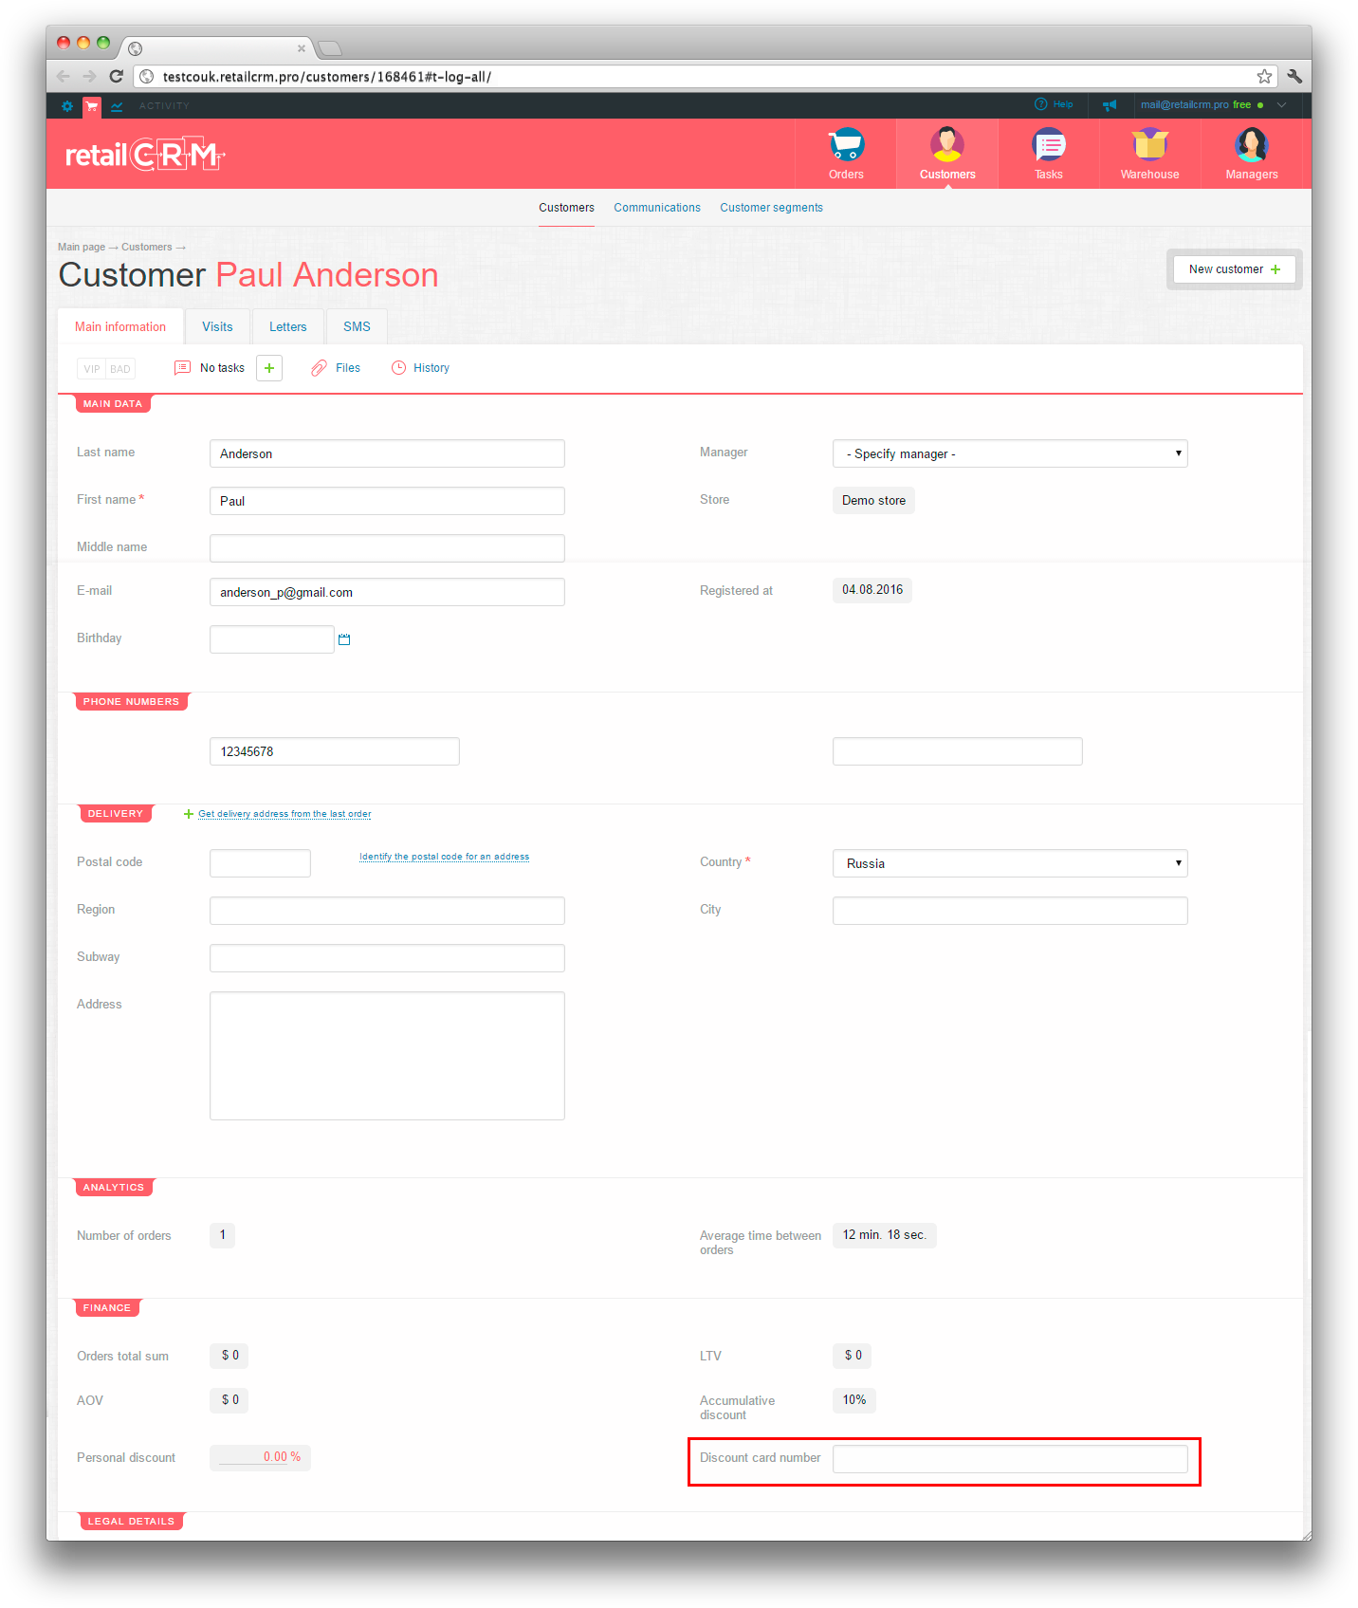Open Files with the paperclip icon
Viewport: 1358px width, 1608px height.
[319, 368]
